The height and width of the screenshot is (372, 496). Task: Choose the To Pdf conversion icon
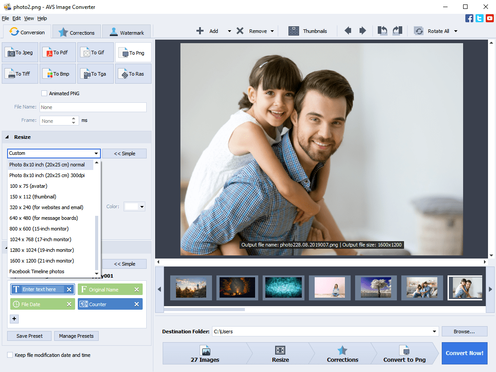point(57,53)
